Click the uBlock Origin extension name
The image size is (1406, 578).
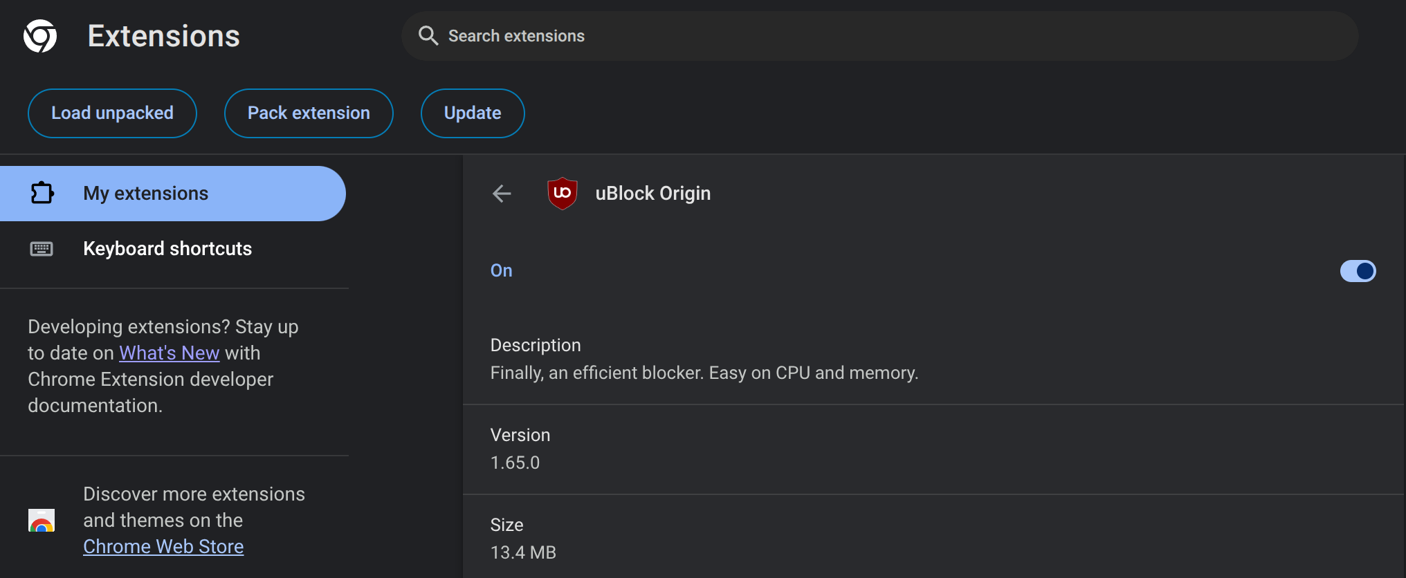click(652, 194)
